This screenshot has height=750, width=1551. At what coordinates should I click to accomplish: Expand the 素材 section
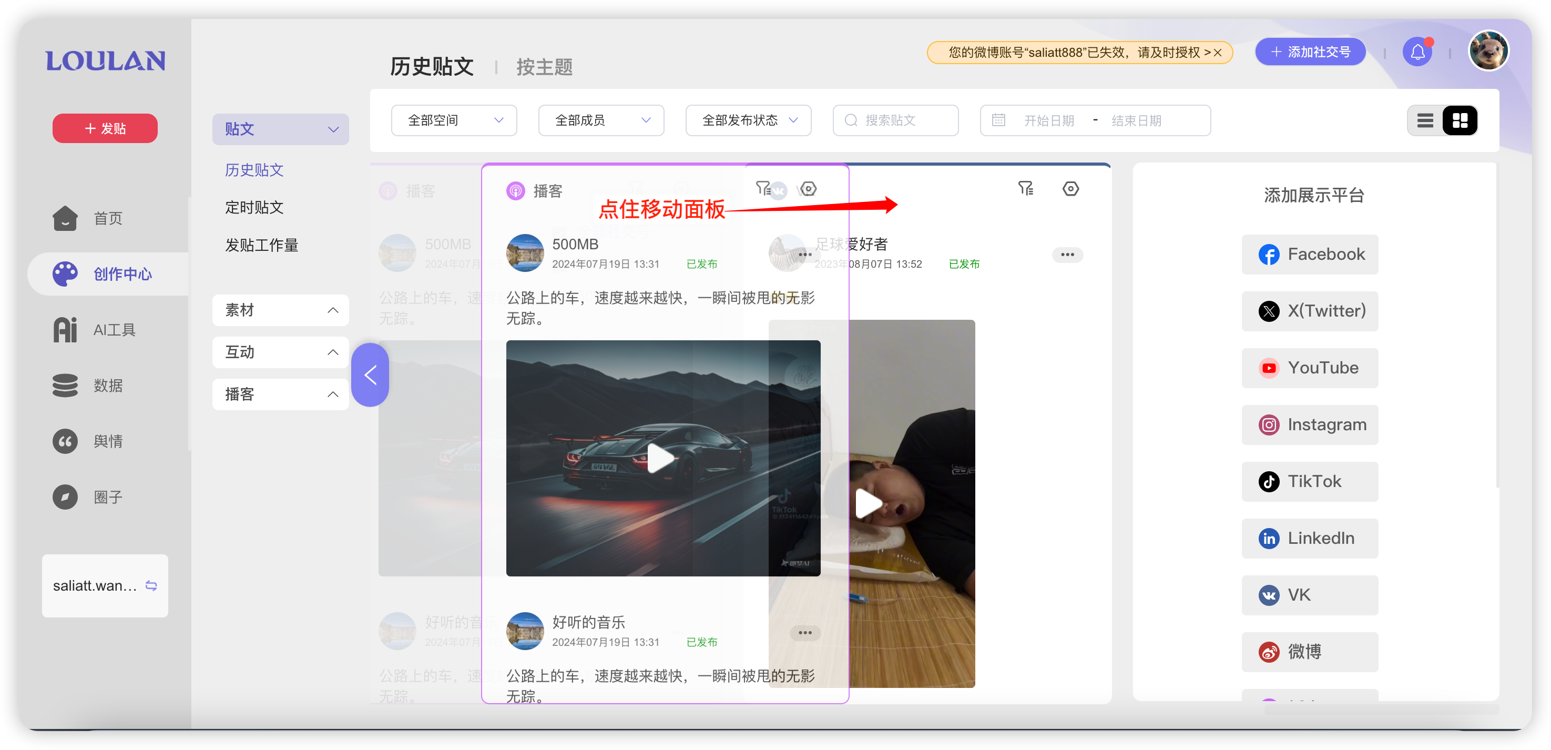coord(280,310)
